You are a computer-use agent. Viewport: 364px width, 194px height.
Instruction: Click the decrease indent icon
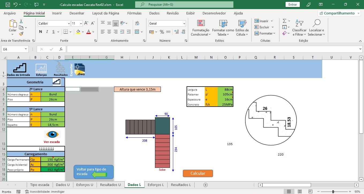(x=123, y=32)
